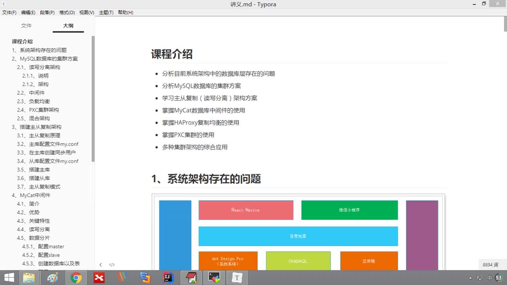Click the document vertical scrollbar thumb
This screenshot has width=507, height=285.
[505, 24]
